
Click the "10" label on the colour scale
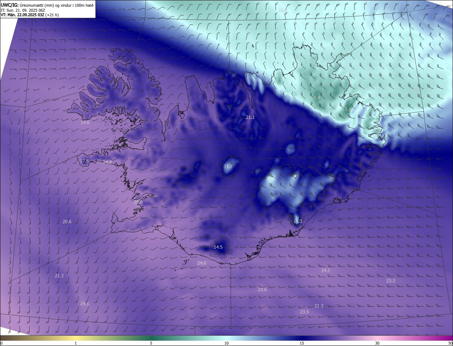pyautogui.click(x=226, y=343)
